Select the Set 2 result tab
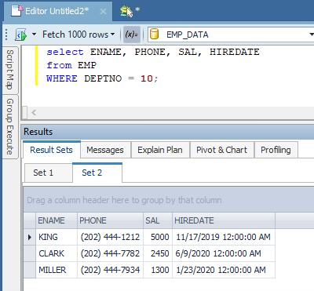Screen dimensions: 314x291 (x=97, y=173)
